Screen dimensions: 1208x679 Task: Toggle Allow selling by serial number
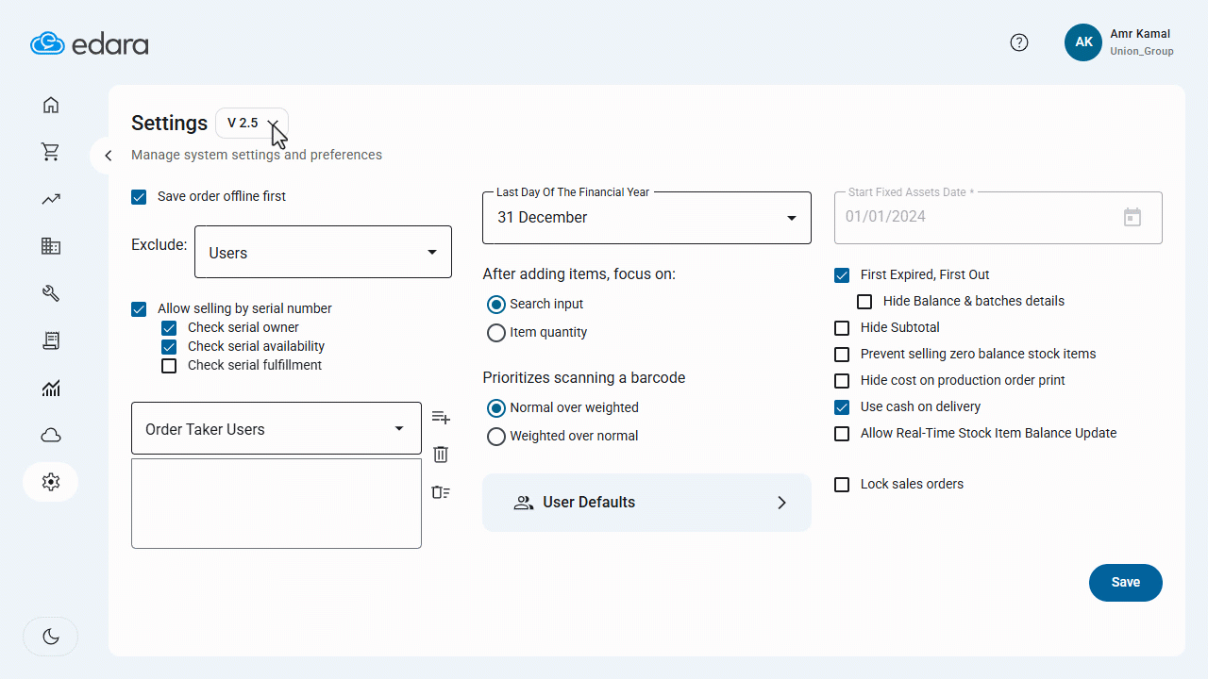tap(139, 308)
